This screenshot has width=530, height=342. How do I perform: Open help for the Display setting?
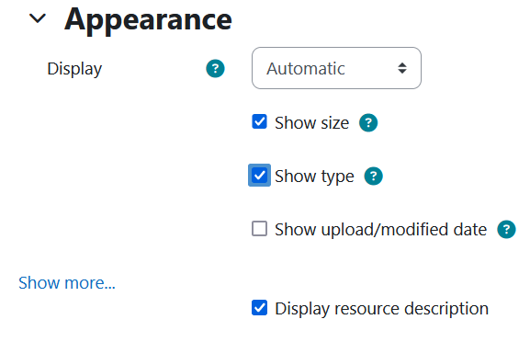[215, 69]
